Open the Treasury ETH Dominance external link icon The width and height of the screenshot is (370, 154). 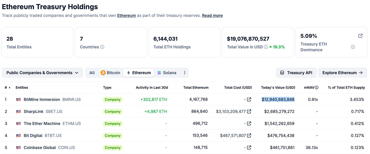[360, 36]
